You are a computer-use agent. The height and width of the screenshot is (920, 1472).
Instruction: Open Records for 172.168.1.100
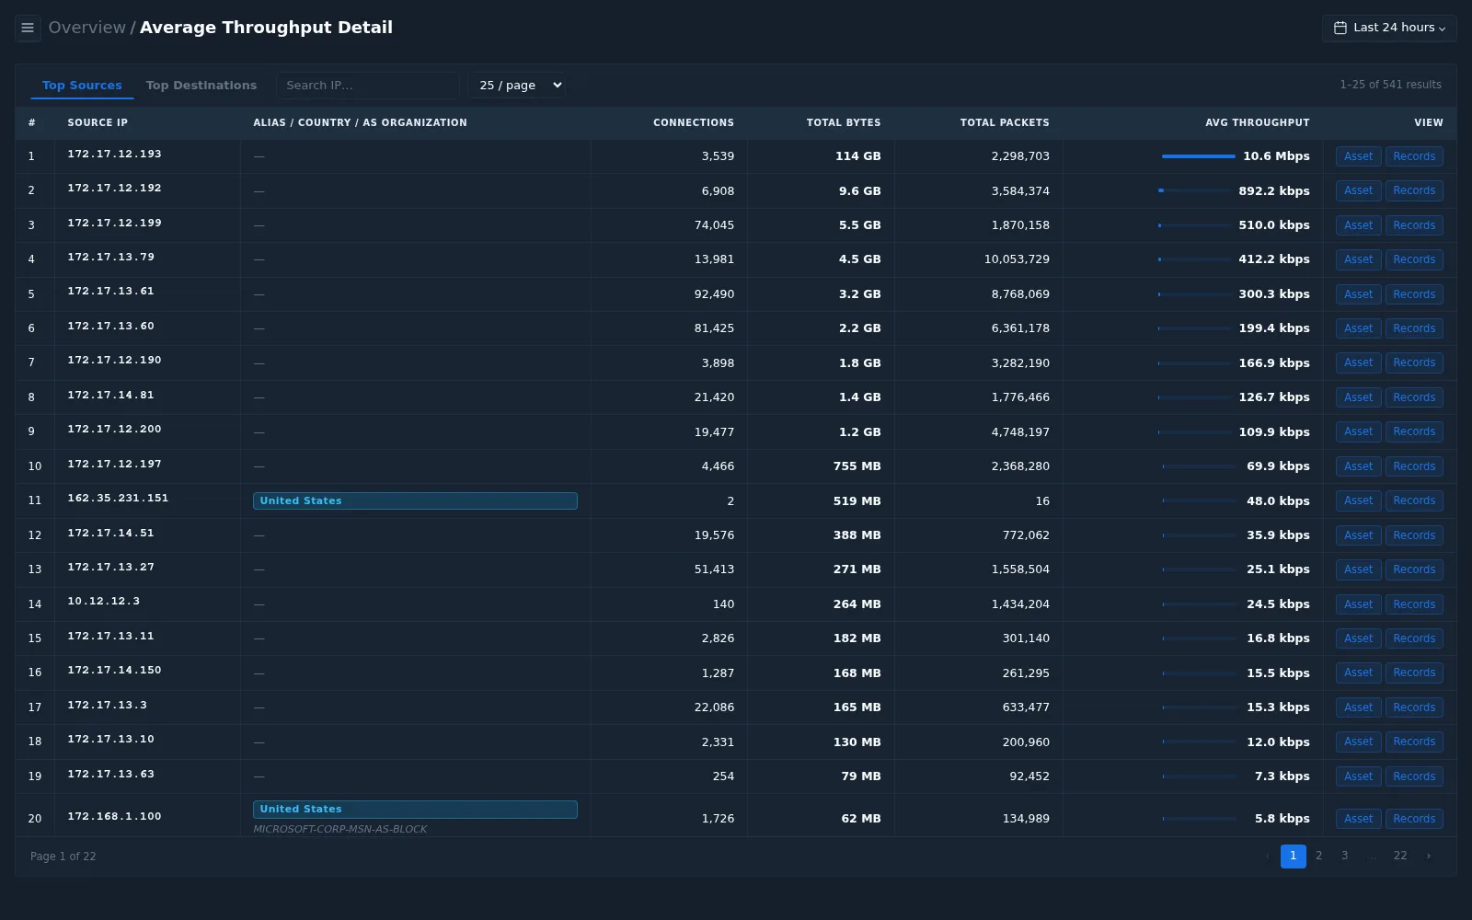[x=1414, y=819]
